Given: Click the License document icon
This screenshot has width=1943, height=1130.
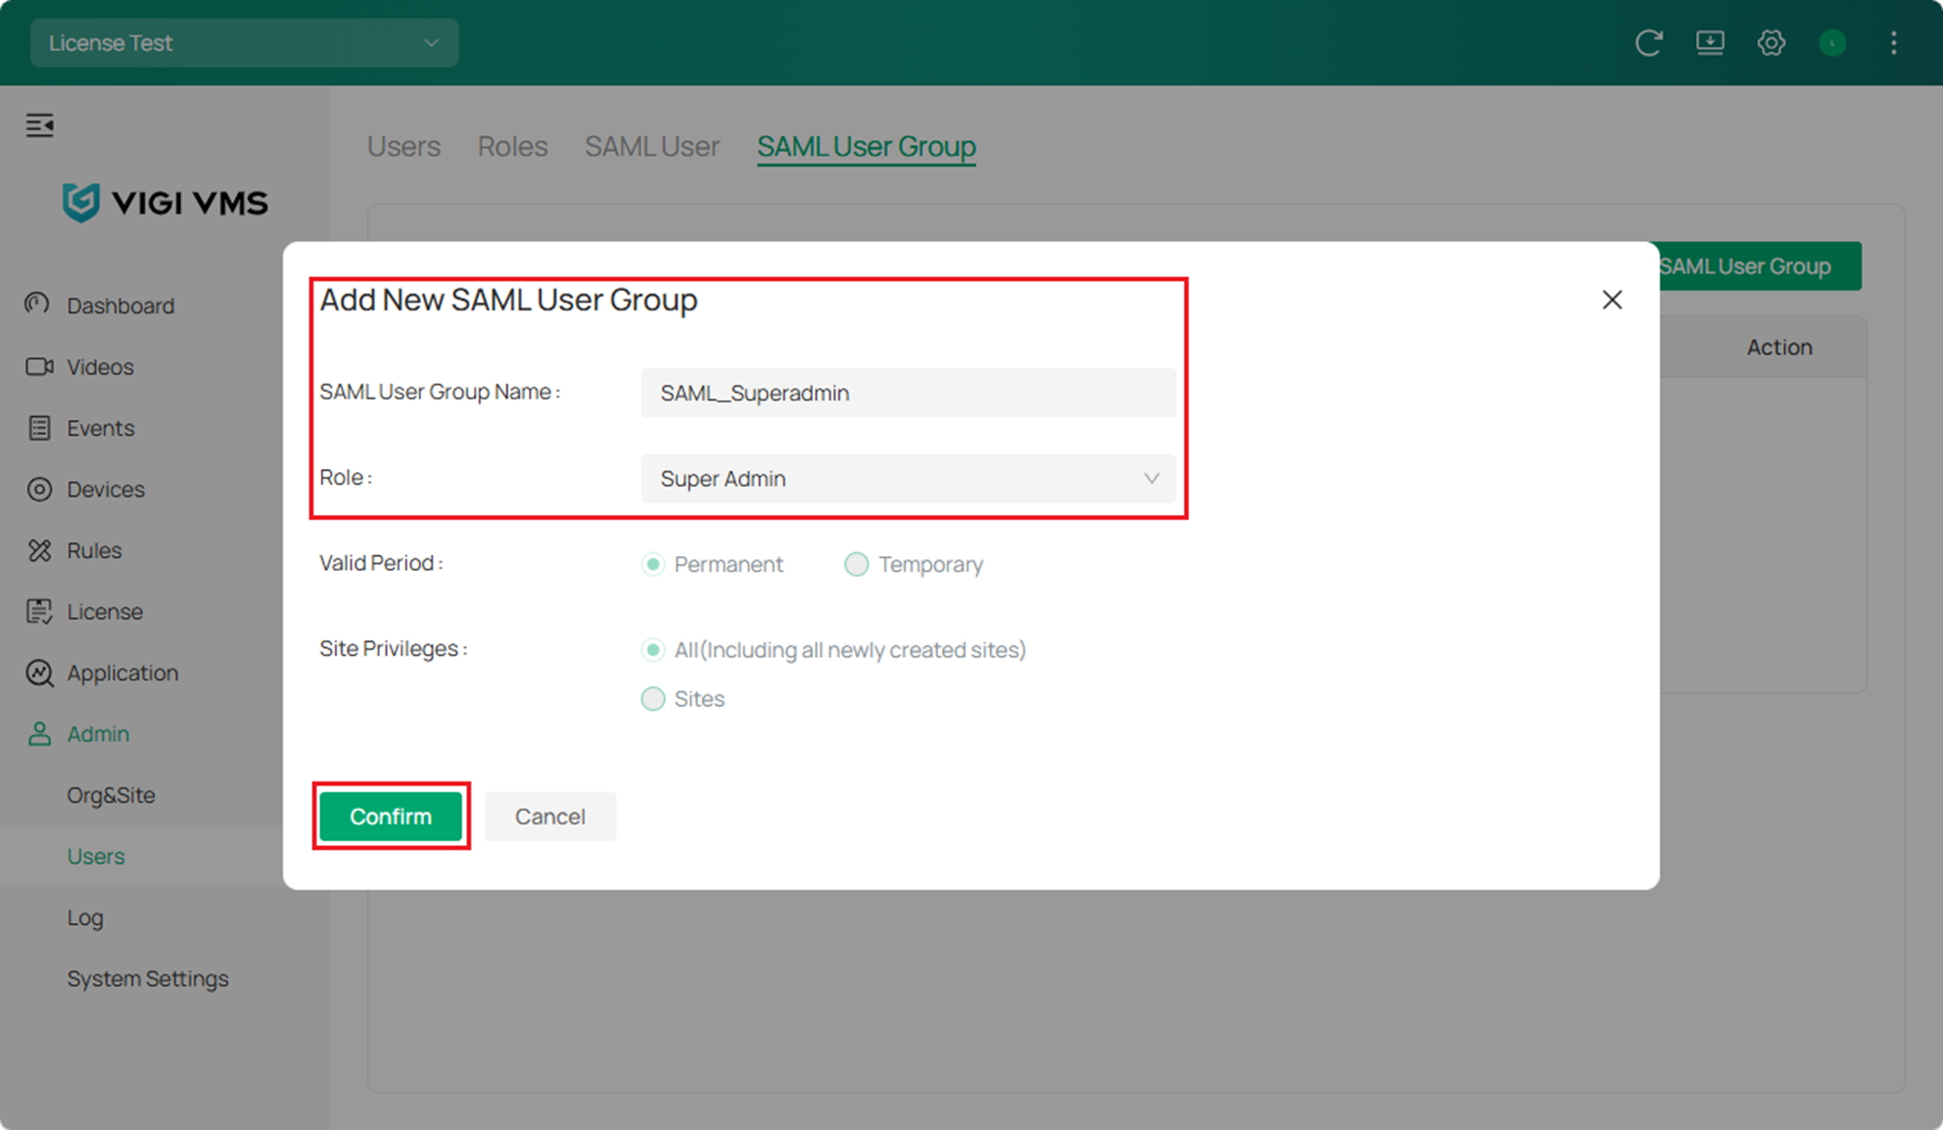Looking at the screenshot, I should [39, 611].
